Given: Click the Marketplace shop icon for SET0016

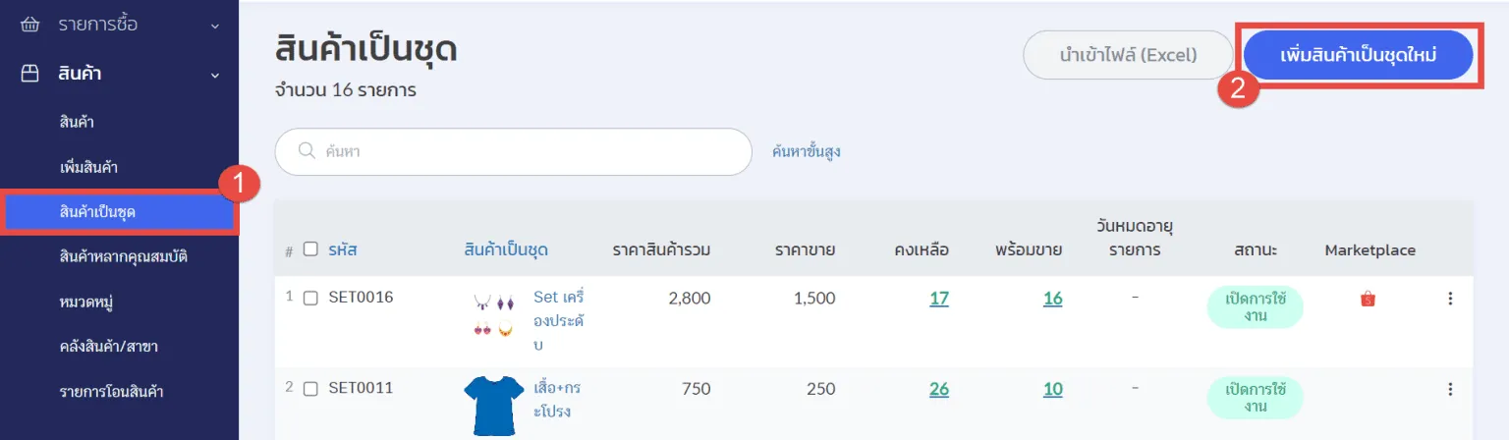Looking at the screenshot, I should [x=1368, y=300].
